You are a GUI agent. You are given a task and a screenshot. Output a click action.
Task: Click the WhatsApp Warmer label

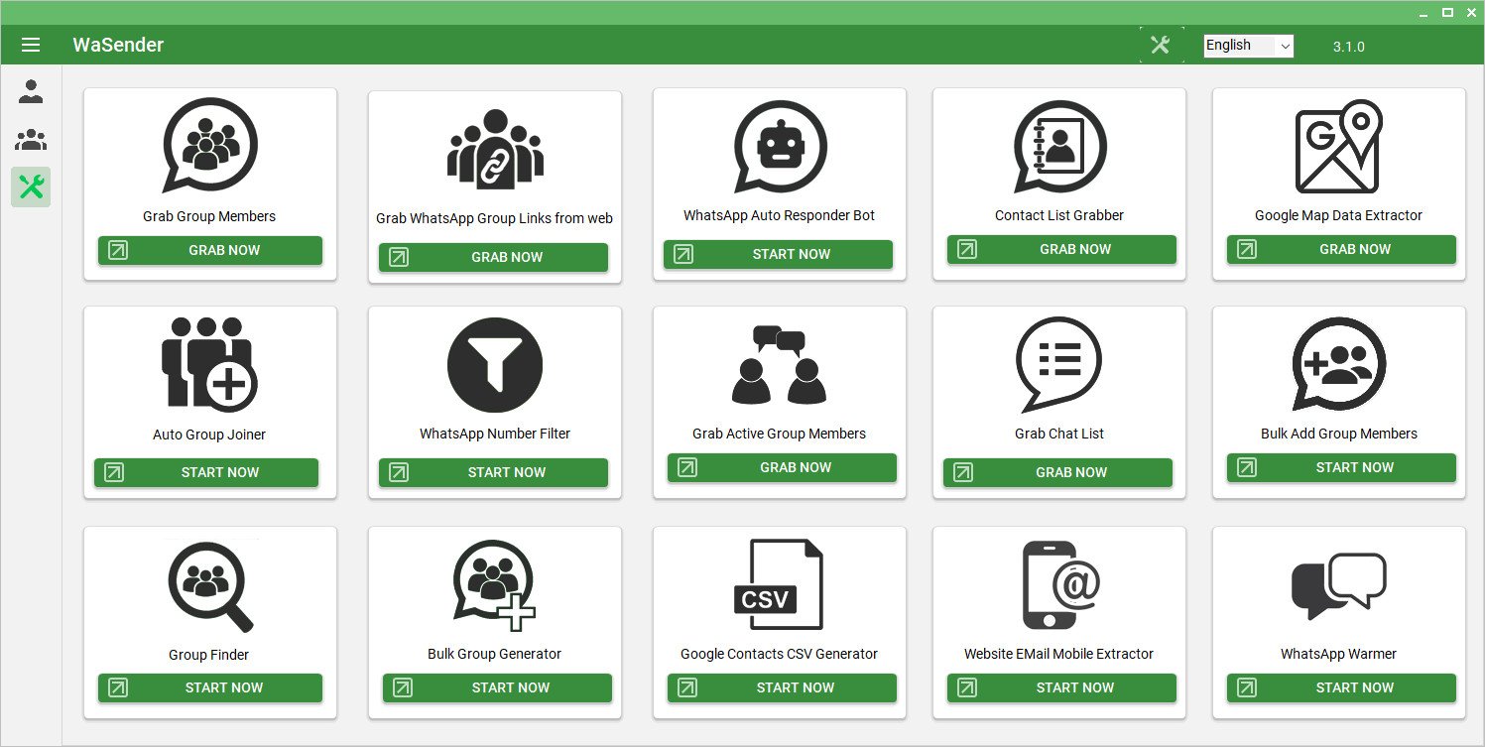pos(1338,654)
